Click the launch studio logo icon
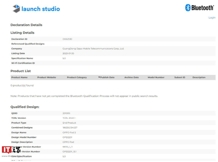218x162 pixels. click(x=16, y=8)
